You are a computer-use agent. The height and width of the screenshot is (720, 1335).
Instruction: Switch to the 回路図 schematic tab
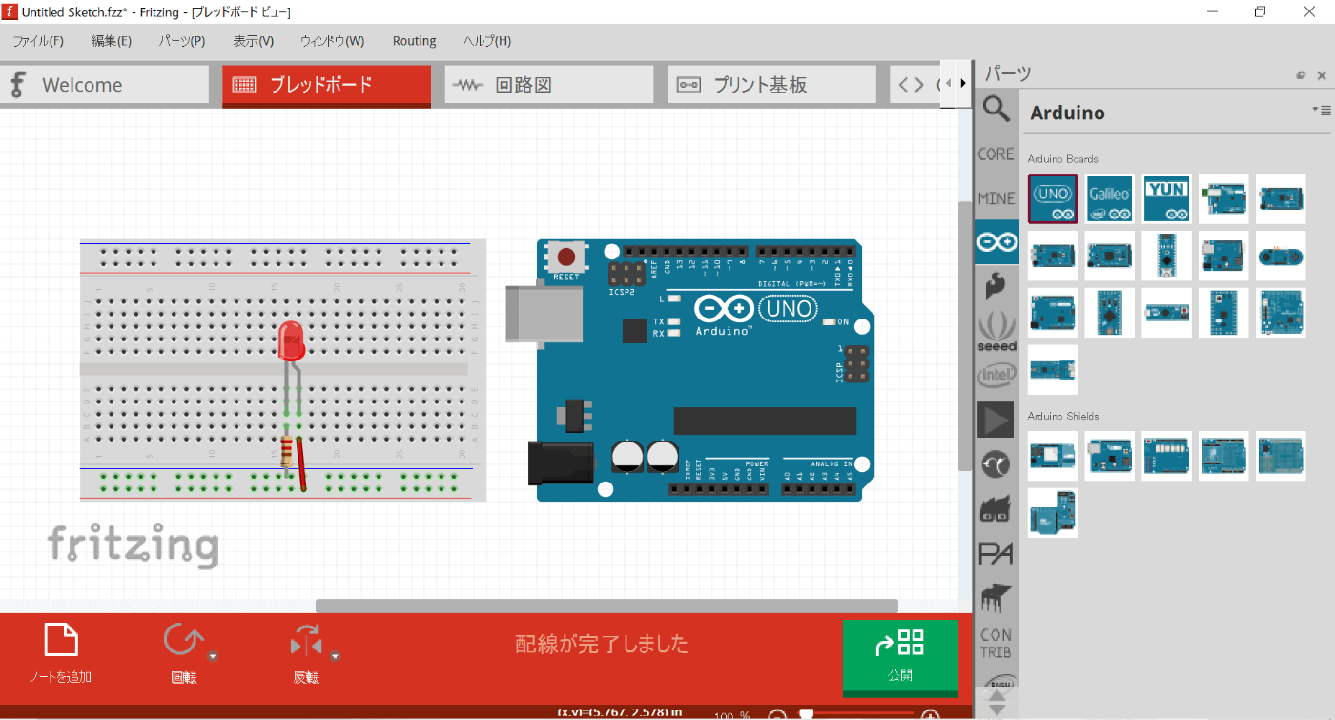549,85
